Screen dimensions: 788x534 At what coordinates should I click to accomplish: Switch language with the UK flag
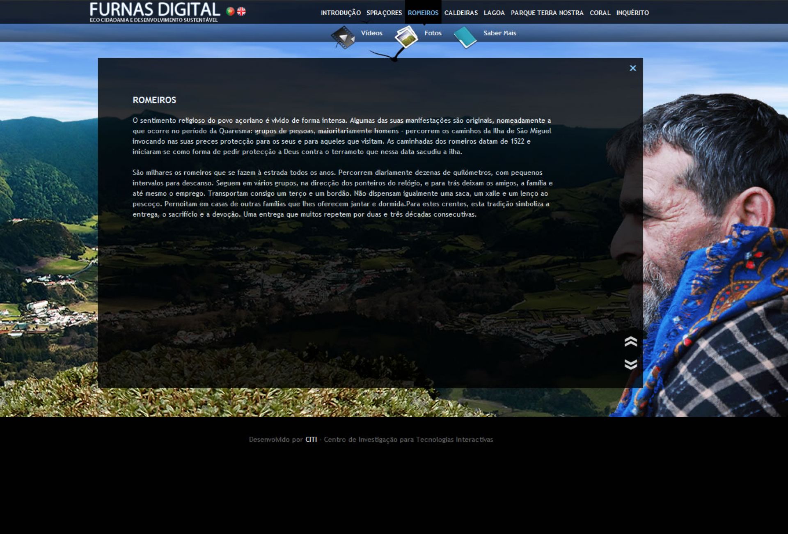pos(241,11)
